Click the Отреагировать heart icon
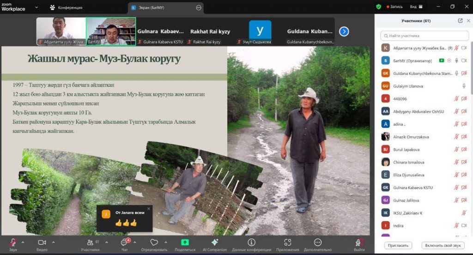Viewport: 473px width, 255px height. point(154,243)
